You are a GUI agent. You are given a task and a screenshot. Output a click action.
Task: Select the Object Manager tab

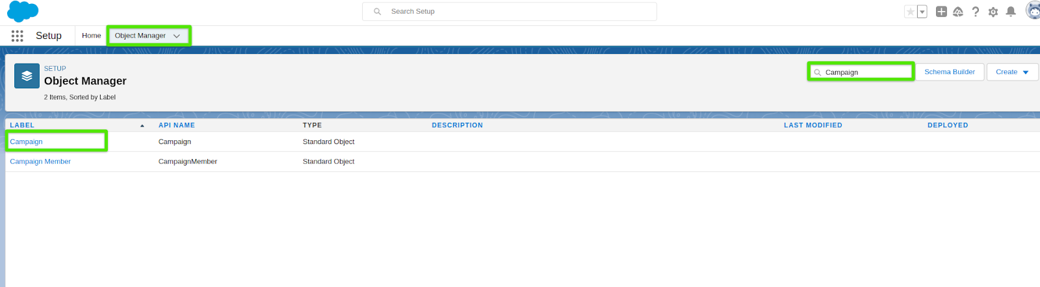140,36
